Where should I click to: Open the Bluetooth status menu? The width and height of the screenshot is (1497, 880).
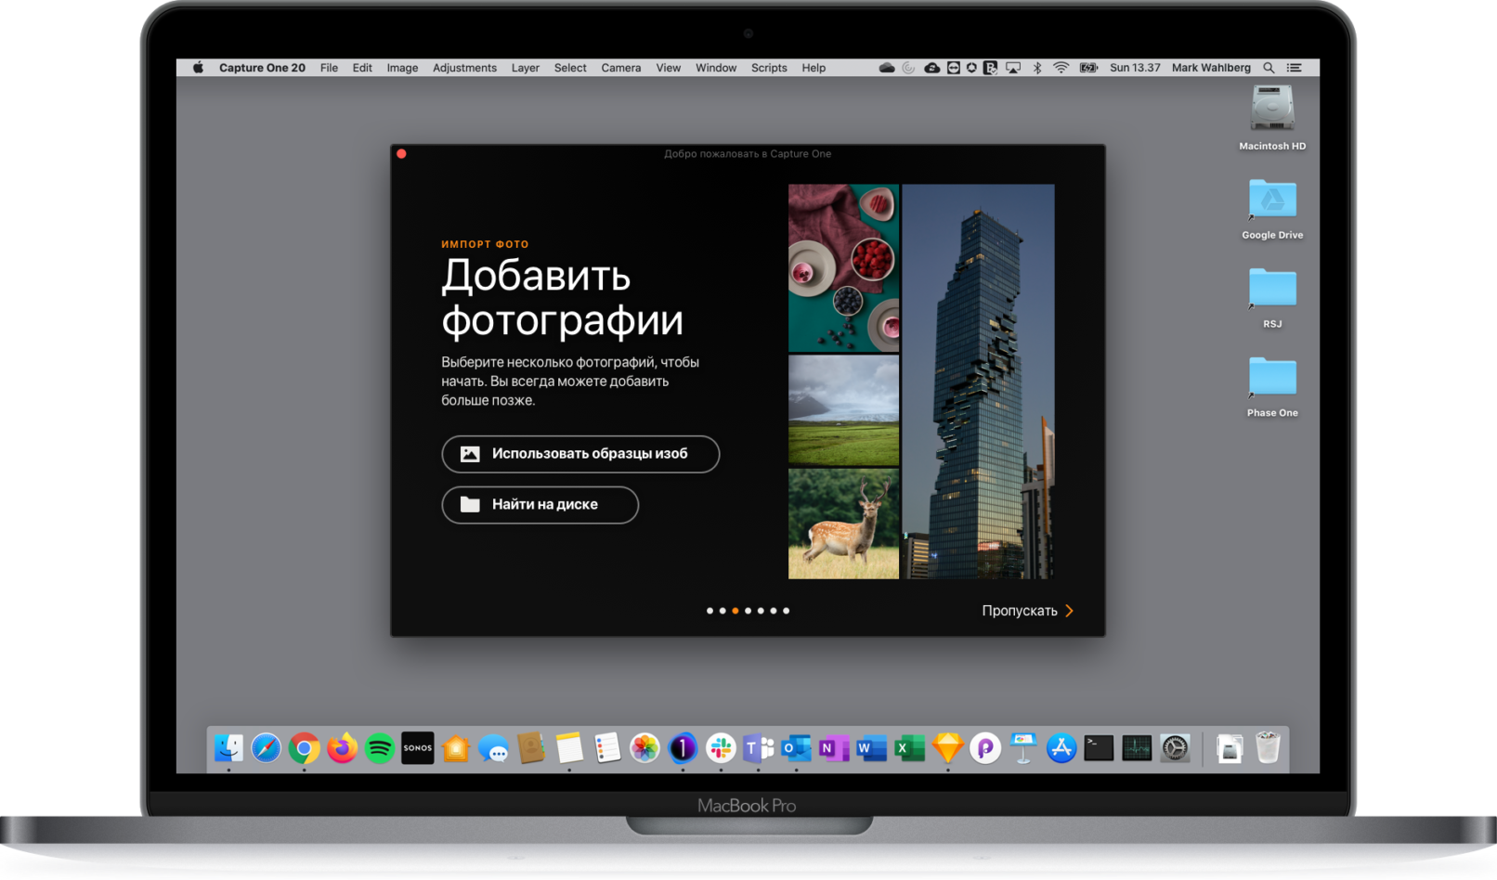click(1036, 67)
